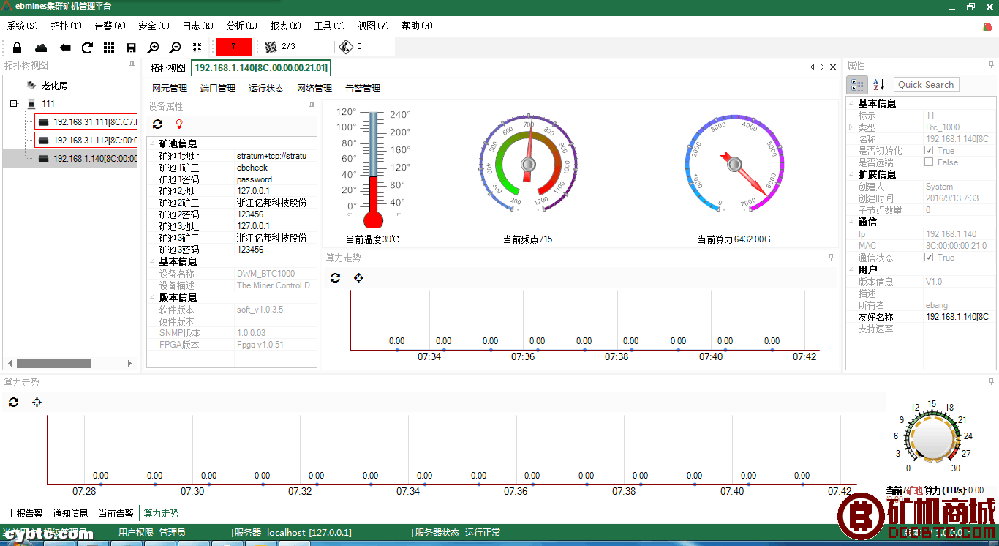Refresh the 设备属性 device properties panel
999x546 pixels.
pyautogui.click(x=157, y=124)
